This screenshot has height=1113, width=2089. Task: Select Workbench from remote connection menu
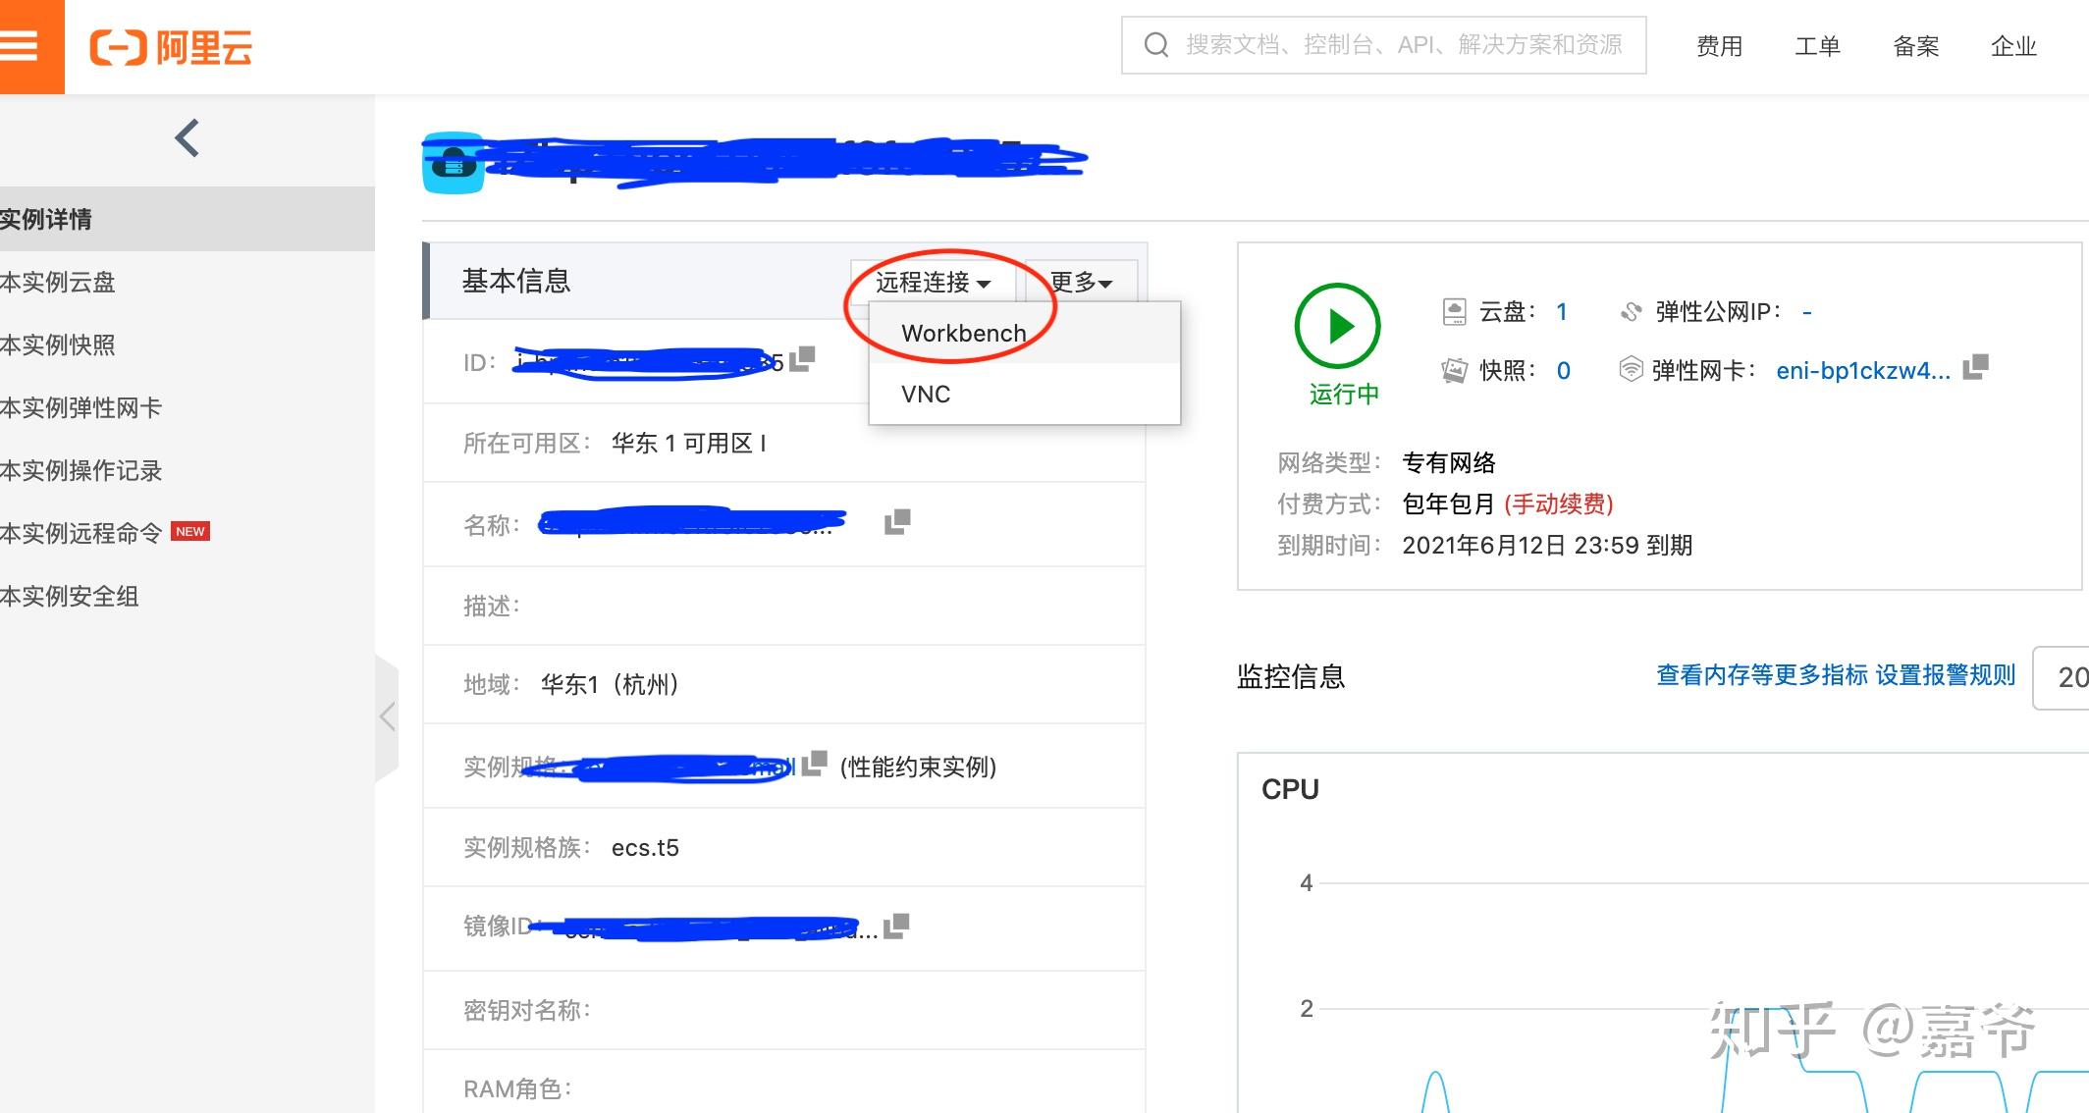tap(963, 334)
